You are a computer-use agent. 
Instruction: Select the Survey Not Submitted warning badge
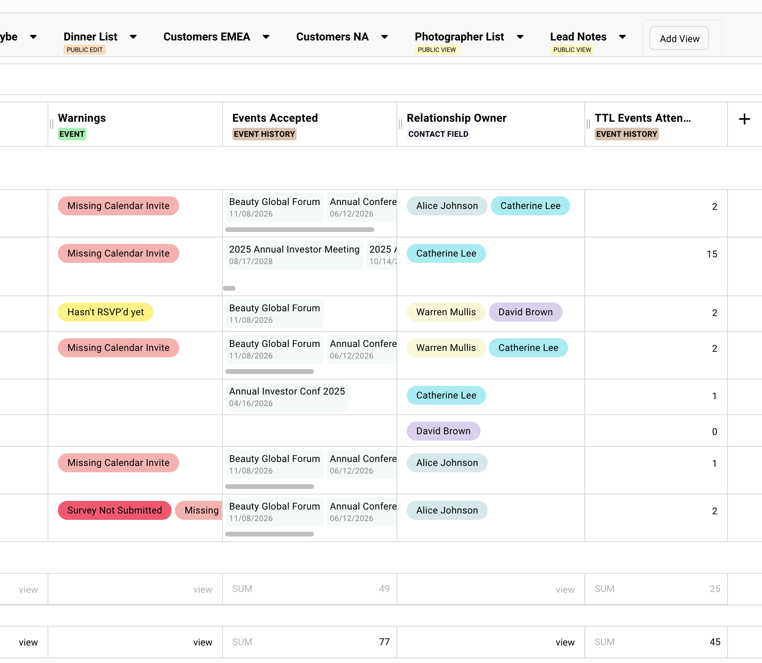114,510
